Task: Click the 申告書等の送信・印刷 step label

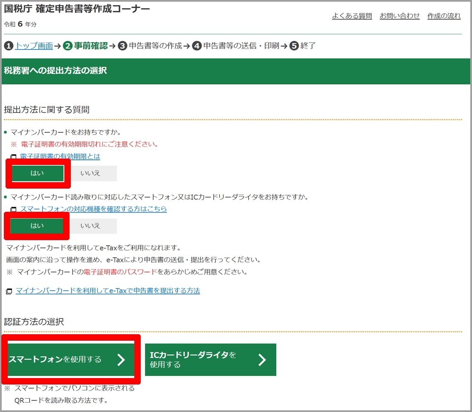Action: coord(242,46)
